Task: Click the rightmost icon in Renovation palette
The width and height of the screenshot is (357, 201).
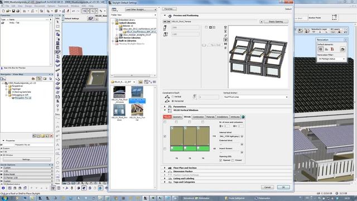Action: (342, 49)
